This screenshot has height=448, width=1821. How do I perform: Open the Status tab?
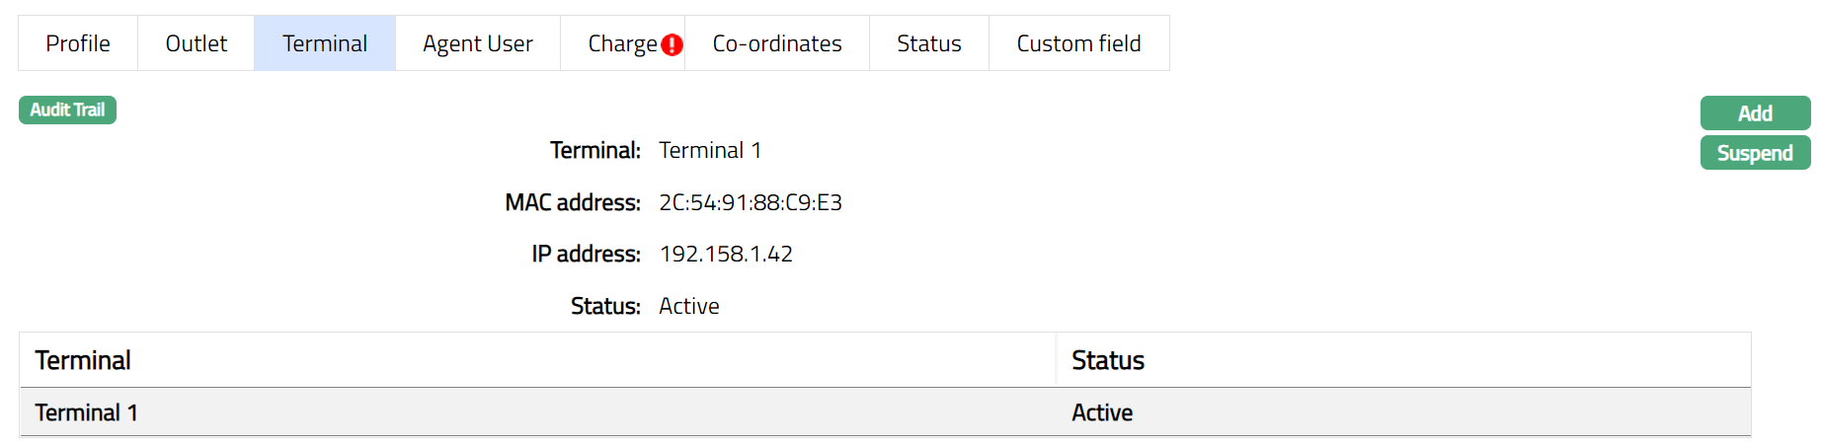click(x=929, y=43)
